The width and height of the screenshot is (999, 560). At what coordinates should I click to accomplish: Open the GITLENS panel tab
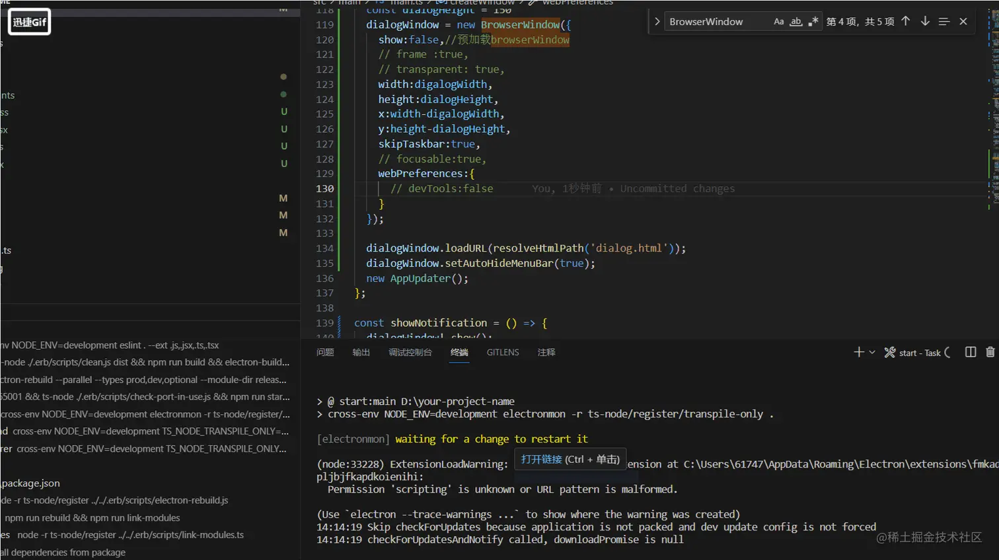(x=503, y=353)
